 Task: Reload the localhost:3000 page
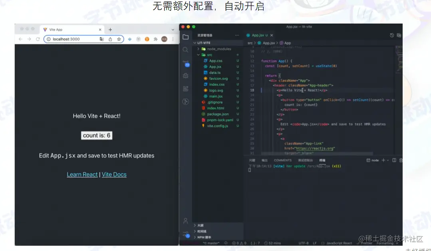pyautogui.click(x=38, y=39)
